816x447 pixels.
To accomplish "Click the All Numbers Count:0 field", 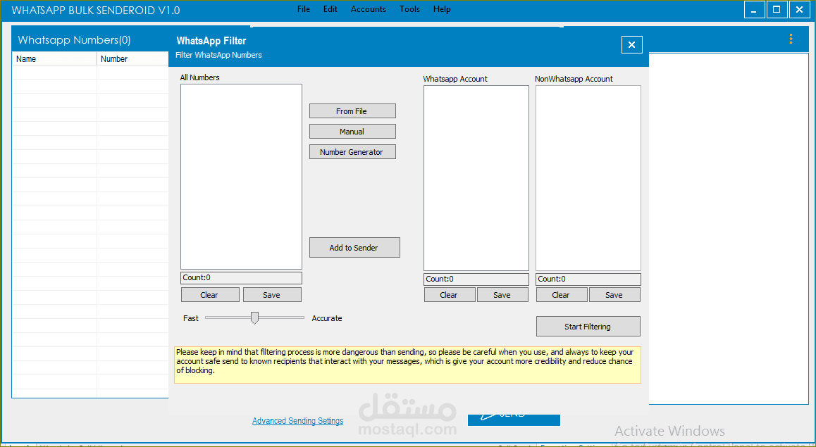I will coord(241,277).
